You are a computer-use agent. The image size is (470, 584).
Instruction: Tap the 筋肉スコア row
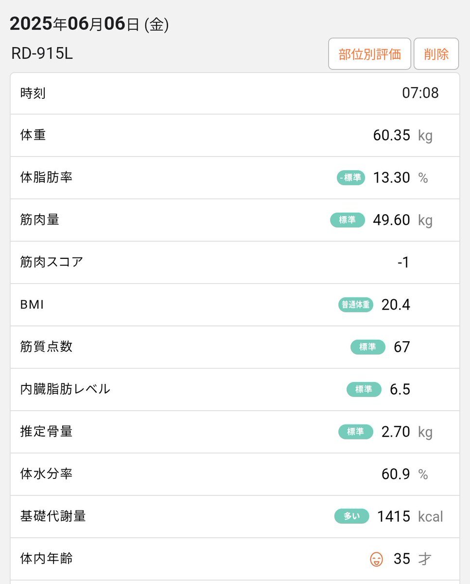point(235,262)
